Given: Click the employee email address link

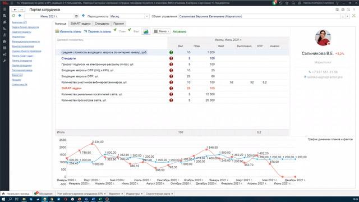Looking at the screenshot, I should point(325,77).
